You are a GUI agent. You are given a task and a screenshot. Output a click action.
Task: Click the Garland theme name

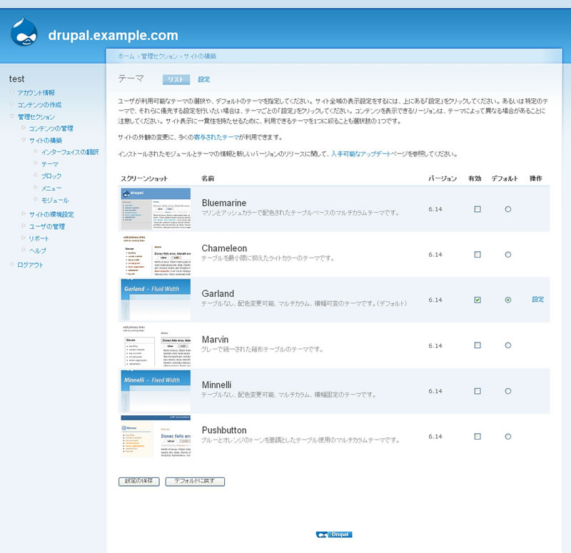click(218, 294)
